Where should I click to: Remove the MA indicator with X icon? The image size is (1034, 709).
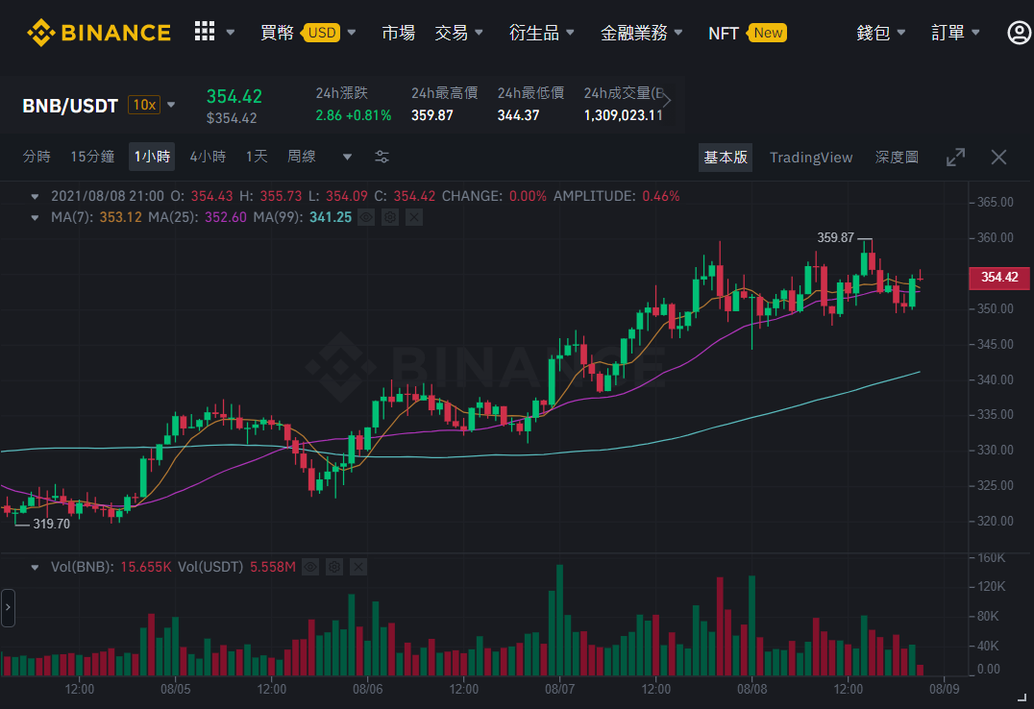[x=413, y=217]
